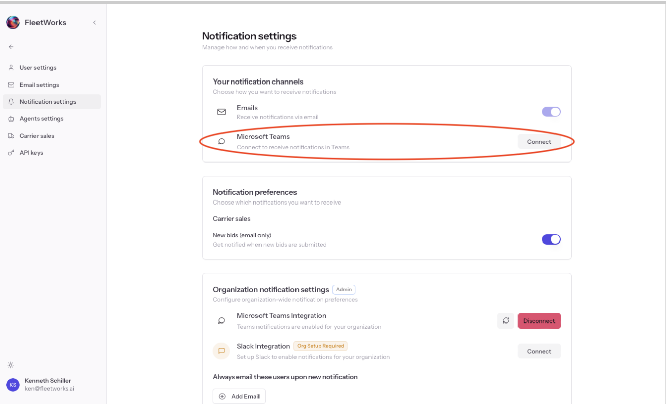Open Carrier sales truck icon

11,136
